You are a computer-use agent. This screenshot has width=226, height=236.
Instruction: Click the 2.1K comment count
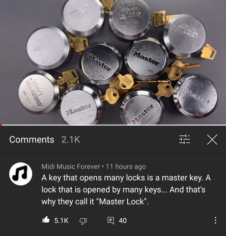[x=71, y=139]
